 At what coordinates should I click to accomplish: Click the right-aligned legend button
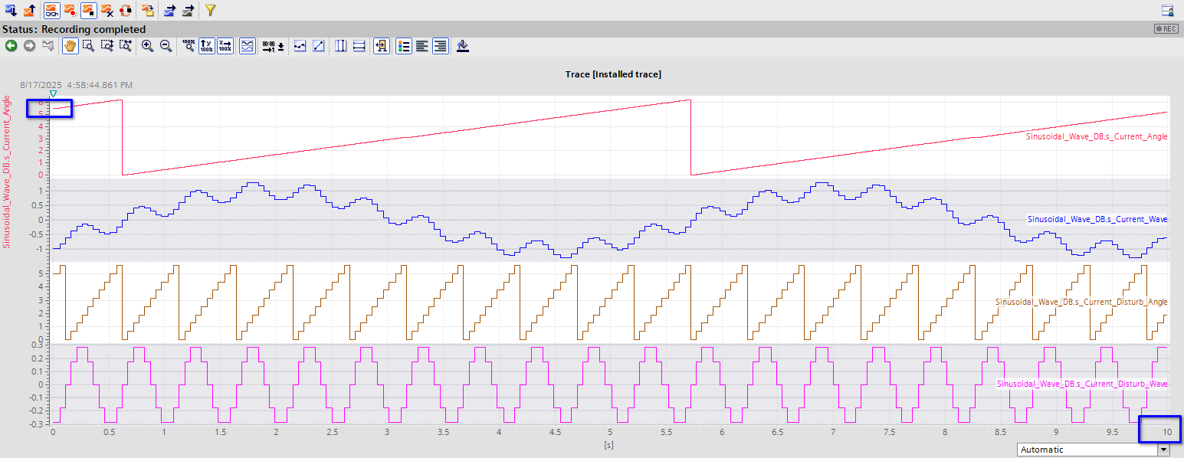(440, 46)
